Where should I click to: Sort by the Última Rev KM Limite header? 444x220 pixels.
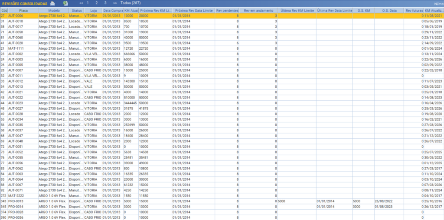297,10
